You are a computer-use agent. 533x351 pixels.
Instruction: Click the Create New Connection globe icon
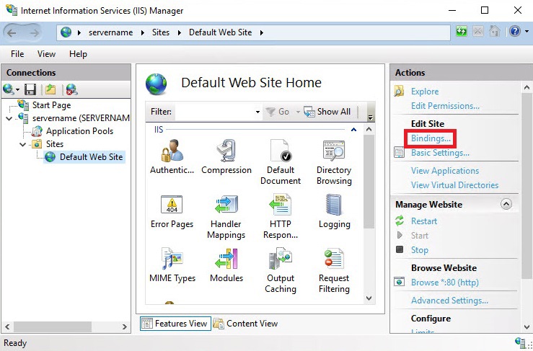[8, 89]
